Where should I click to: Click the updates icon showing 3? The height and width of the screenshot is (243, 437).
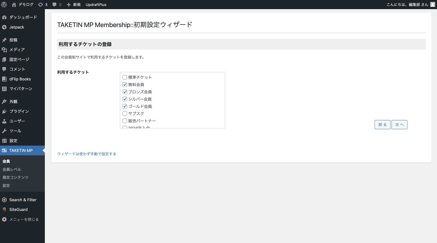click(x=41, y=5)
